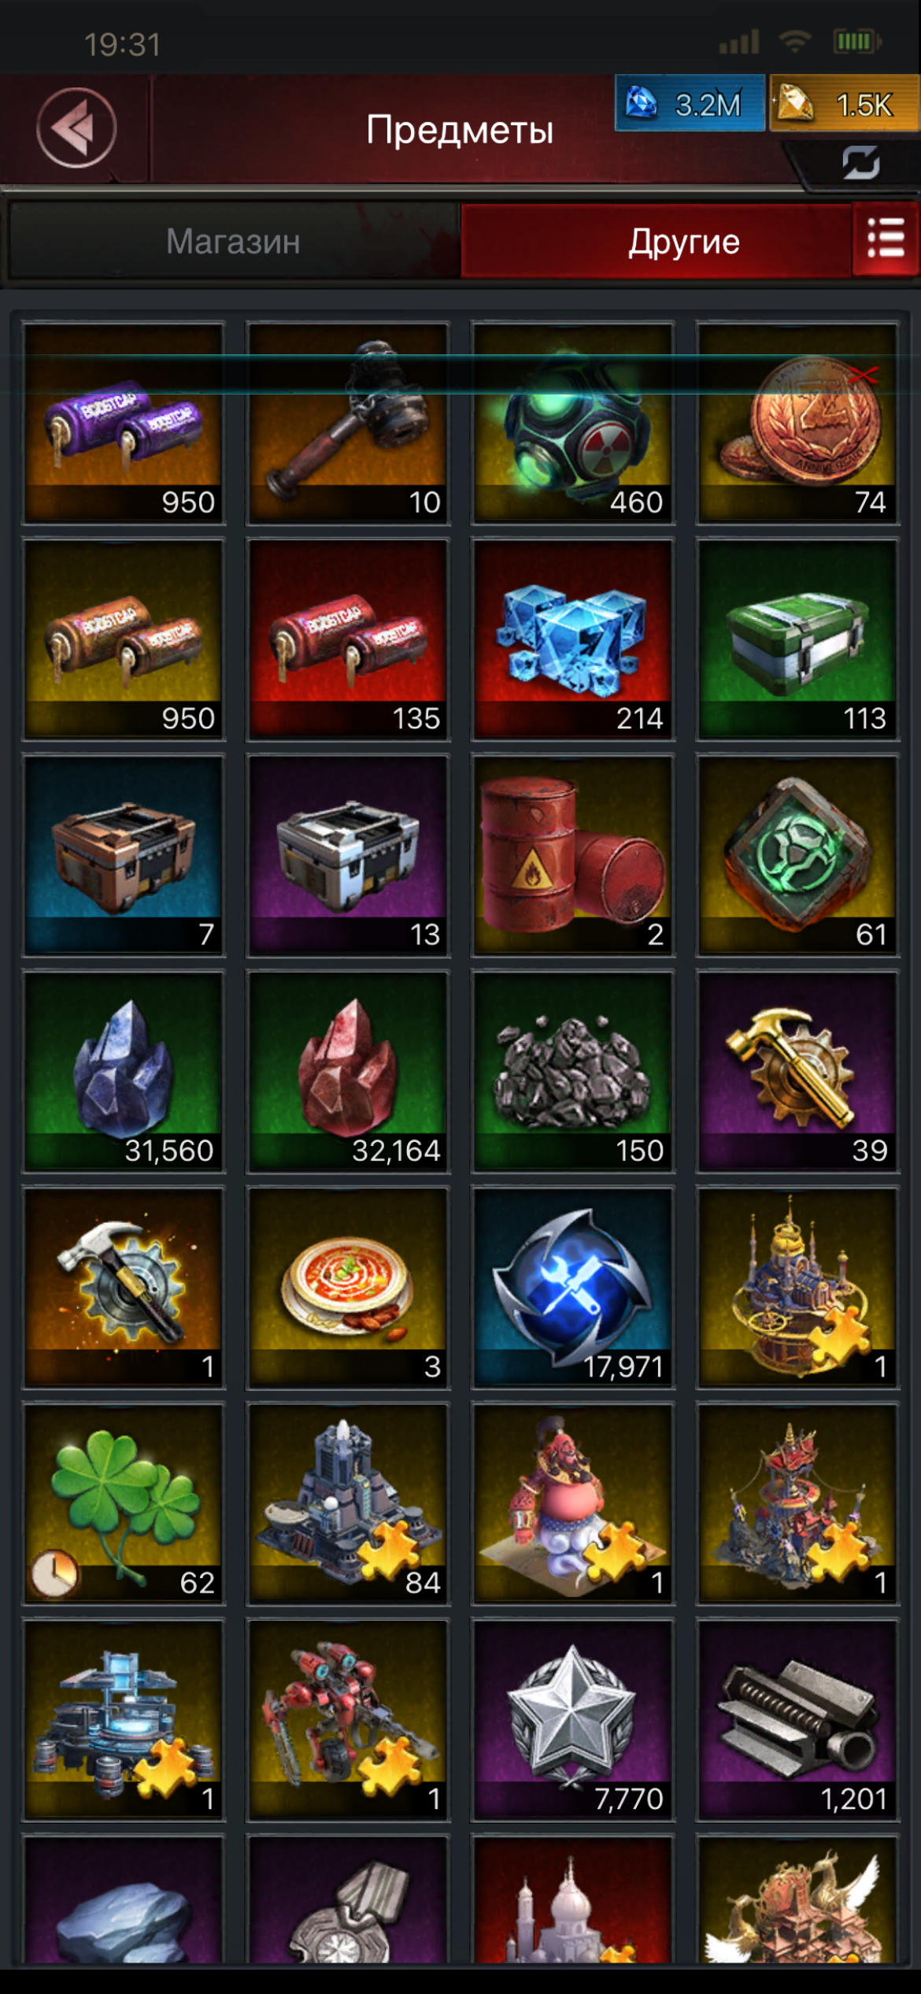Image resolution: width=921 pixels, height=1994 pixels.
Task: Choose the soup bowl item
Action: pos(348,1288)
